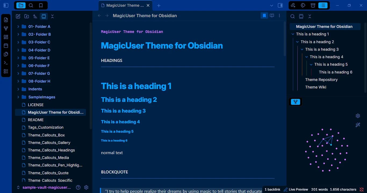This screenshot has height=193, width=367.
Task: Expand 02- Folder B
Action: click(x=18, y=34)
